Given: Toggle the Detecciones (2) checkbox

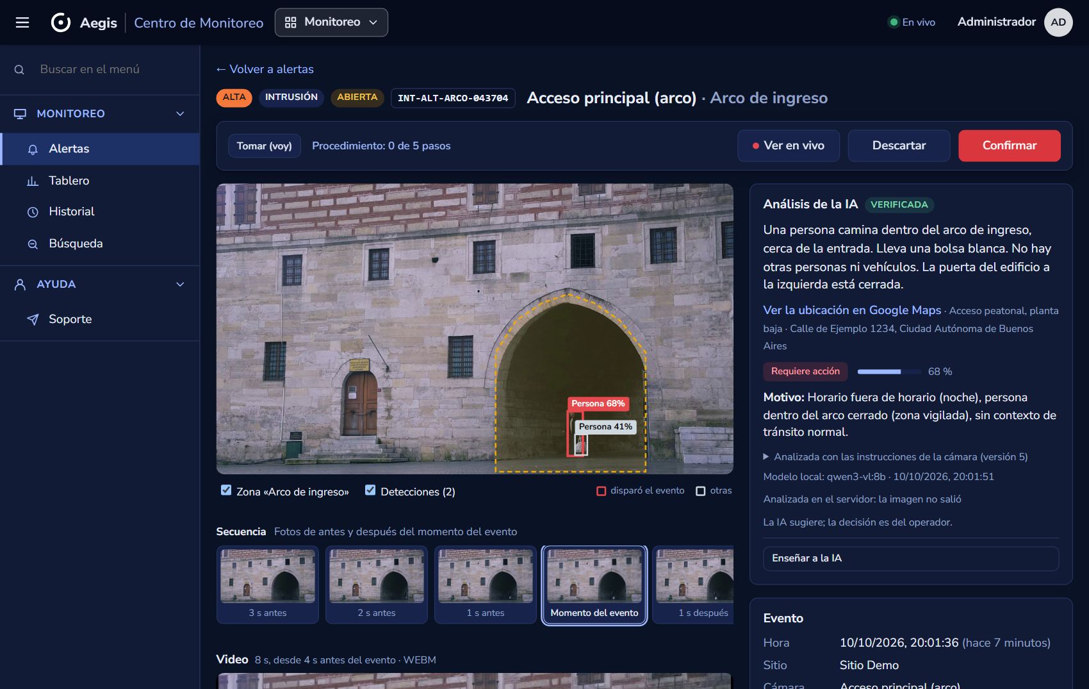Looking at the screenshot, I should click(x=370, y=490).
